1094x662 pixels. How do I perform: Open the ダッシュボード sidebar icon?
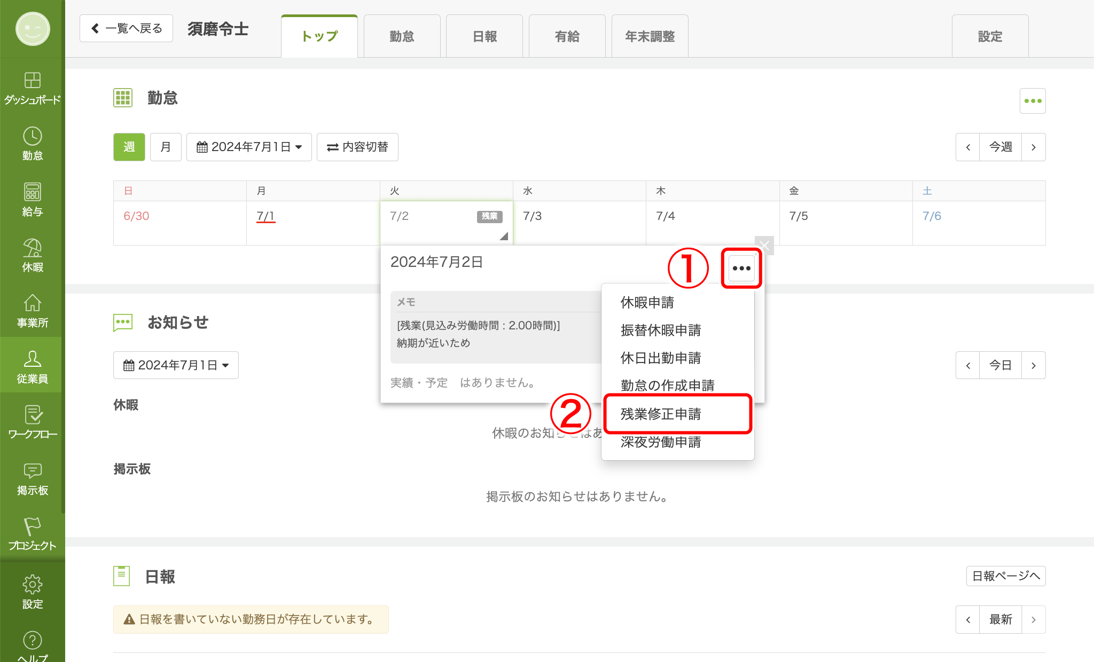(32, 88)
